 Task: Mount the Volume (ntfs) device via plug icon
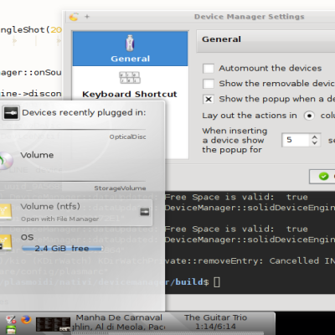pos(144,212)
